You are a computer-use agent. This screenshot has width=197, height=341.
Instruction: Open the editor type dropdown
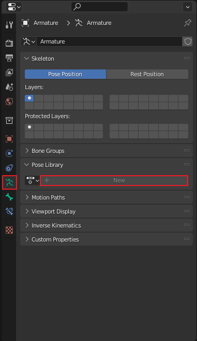(14, 7)
